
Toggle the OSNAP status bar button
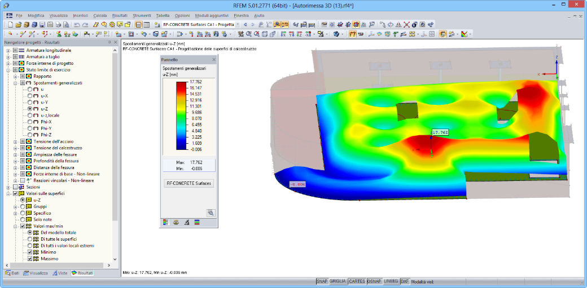tap(374, 281)
